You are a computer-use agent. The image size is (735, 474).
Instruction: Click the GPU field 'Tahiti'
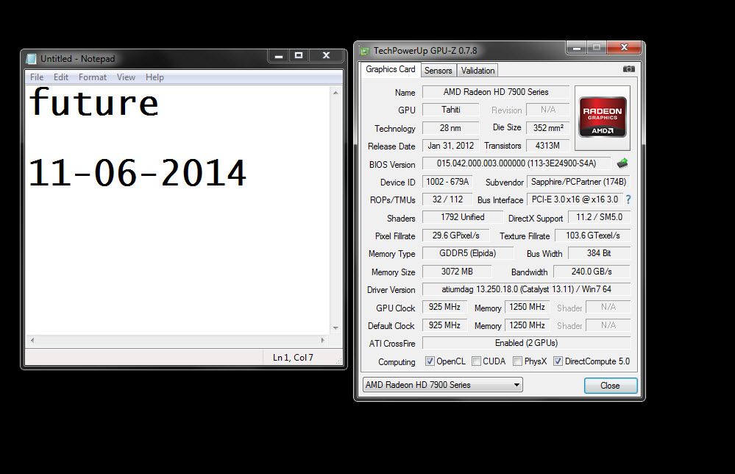coord(450,110)
